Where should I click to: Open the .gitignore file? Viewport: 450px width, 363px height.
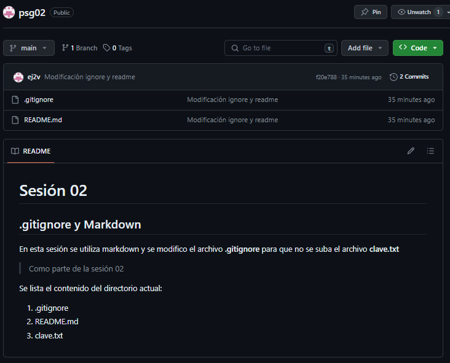(39, 100)
